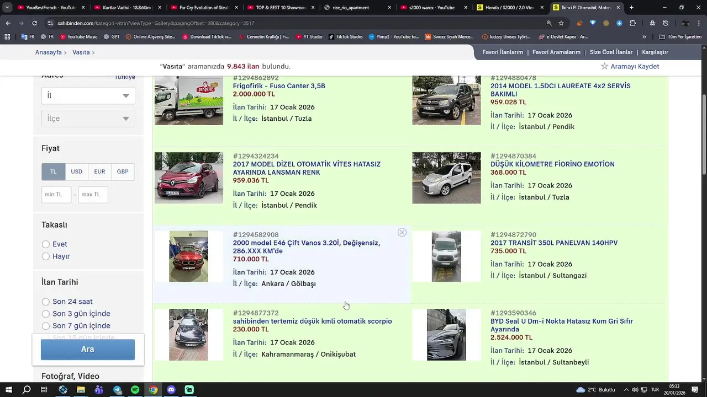Open the Size Özel İlanlar link
Screen dimensions: 707x397
click(x=611, y=52)
